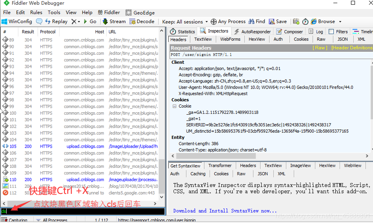Select the WebView response tab
The height and width of the screenshot is (223, 373).
pyautogui.click(x=352, y=166)
